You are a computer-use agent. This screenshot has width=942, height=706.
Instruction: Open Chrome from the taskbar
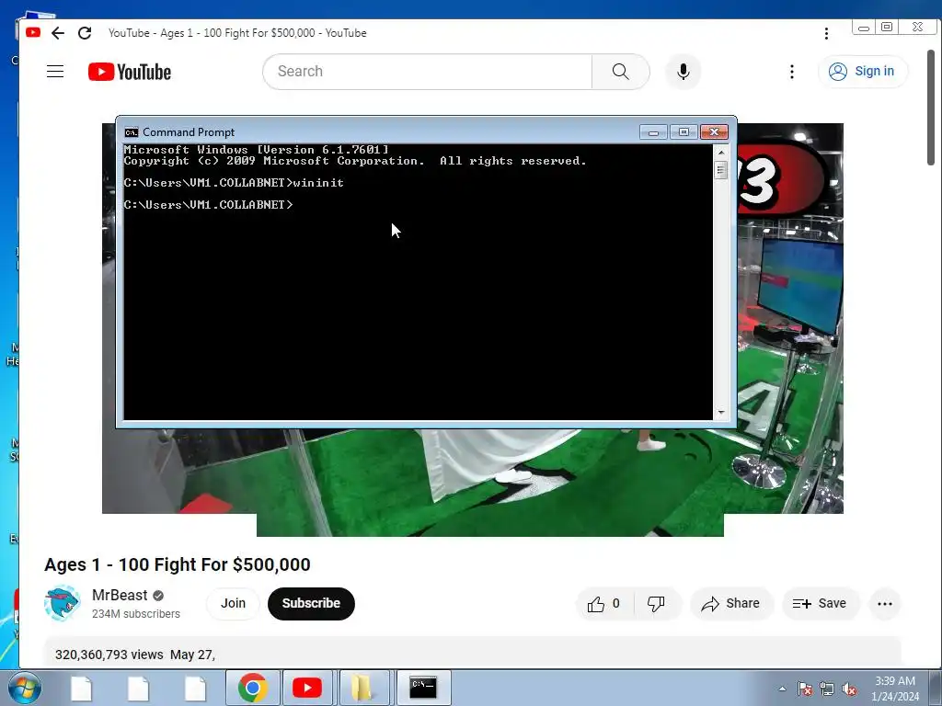point(253,688)
